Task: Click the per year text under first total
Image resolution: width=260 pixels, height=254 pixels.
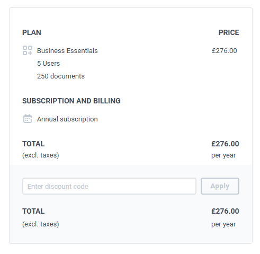Action: coord(223,155)
